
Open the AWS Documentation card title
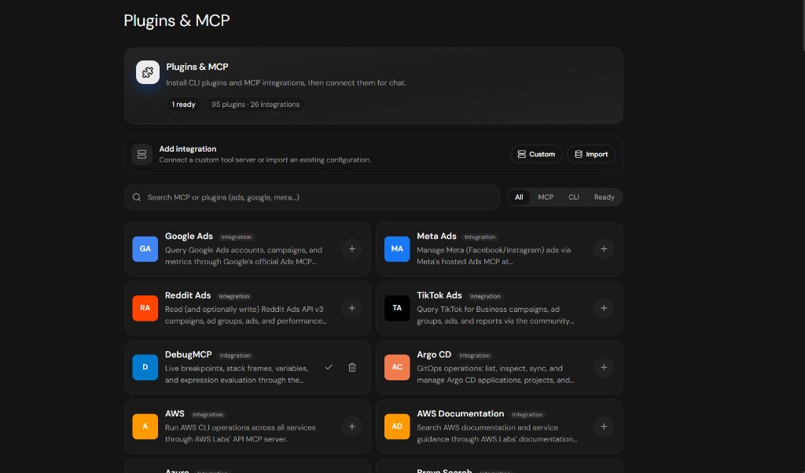tap(461, 413)
